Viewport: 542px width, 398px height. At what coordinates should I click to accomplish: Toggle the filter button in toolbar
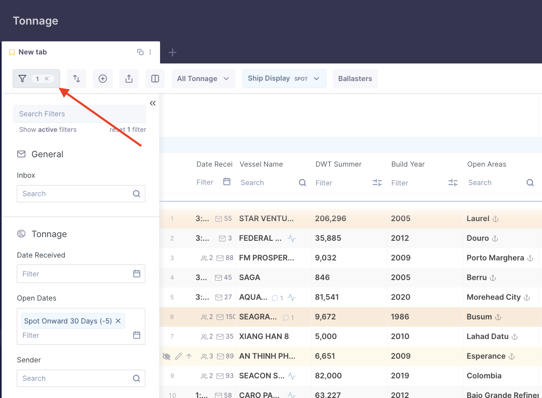23,79
